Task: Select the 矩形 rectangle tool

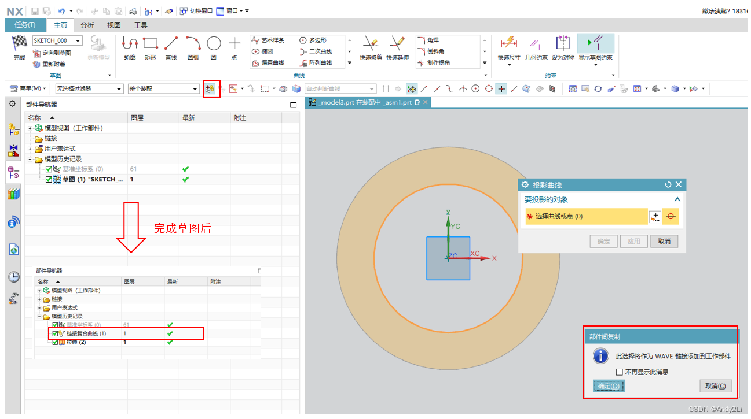Action: pyautogui.click(x=151, y=47)
